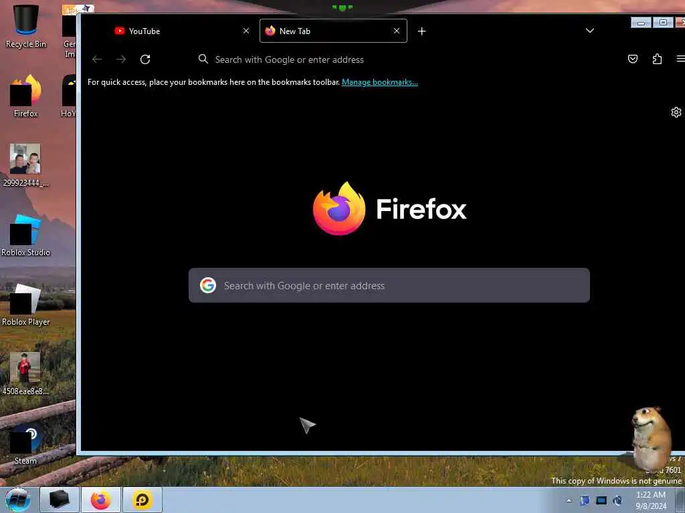Show hidden system tray icons
The height and width of the screenshot is (513, 685).
coord(569,500)
